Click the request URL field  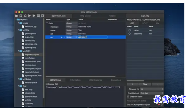click(x=145, y=20)
